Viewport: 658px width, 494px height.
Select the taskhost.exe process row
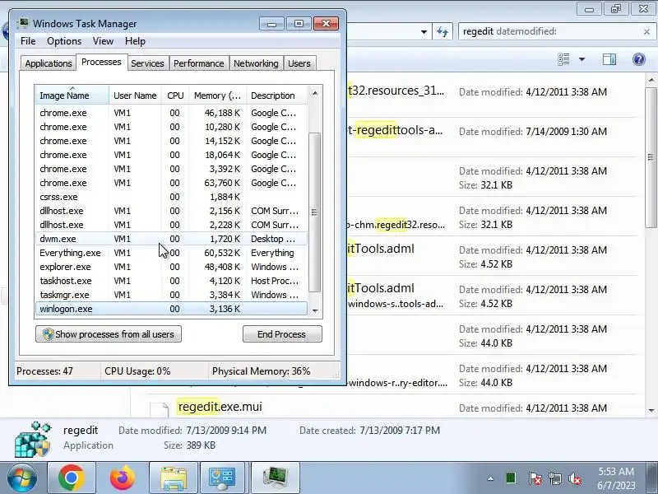point(171,281)
